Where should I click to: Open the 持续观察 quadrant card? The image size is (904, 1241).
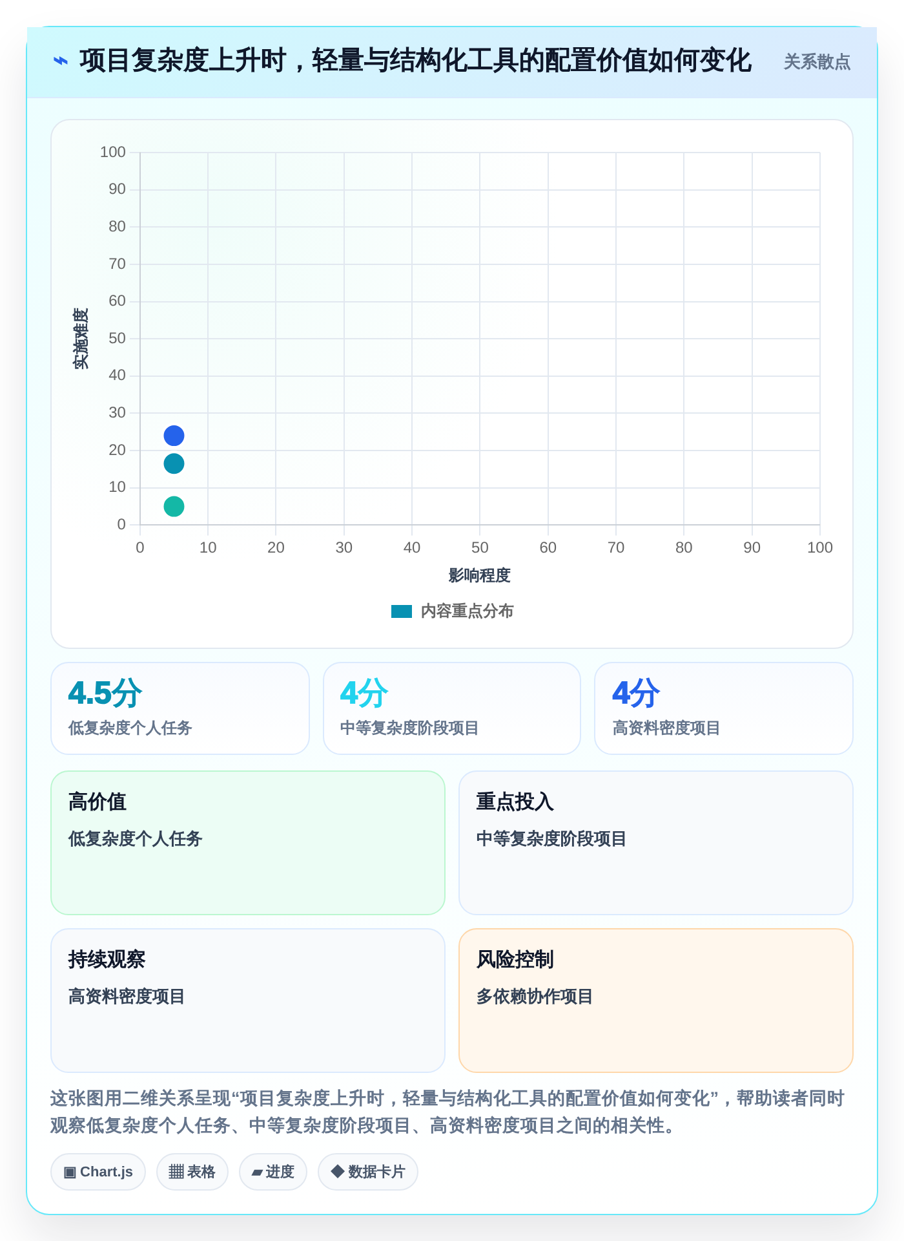click(x=248, y=1001)
